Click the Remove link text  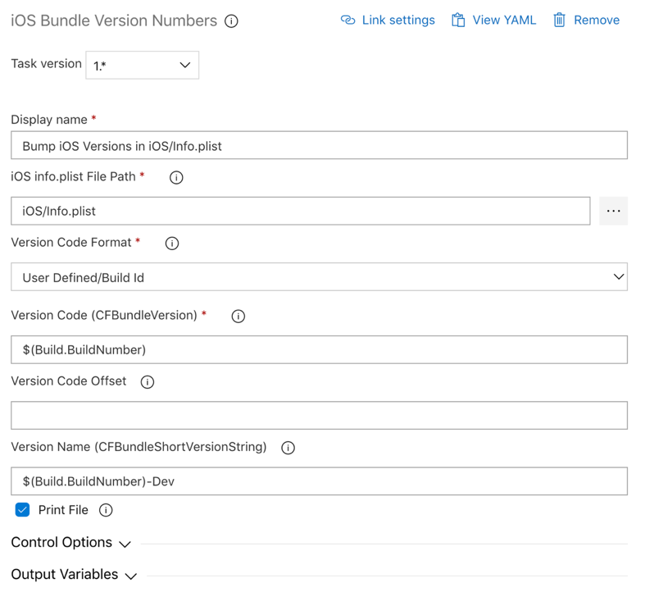click(597, 21)
